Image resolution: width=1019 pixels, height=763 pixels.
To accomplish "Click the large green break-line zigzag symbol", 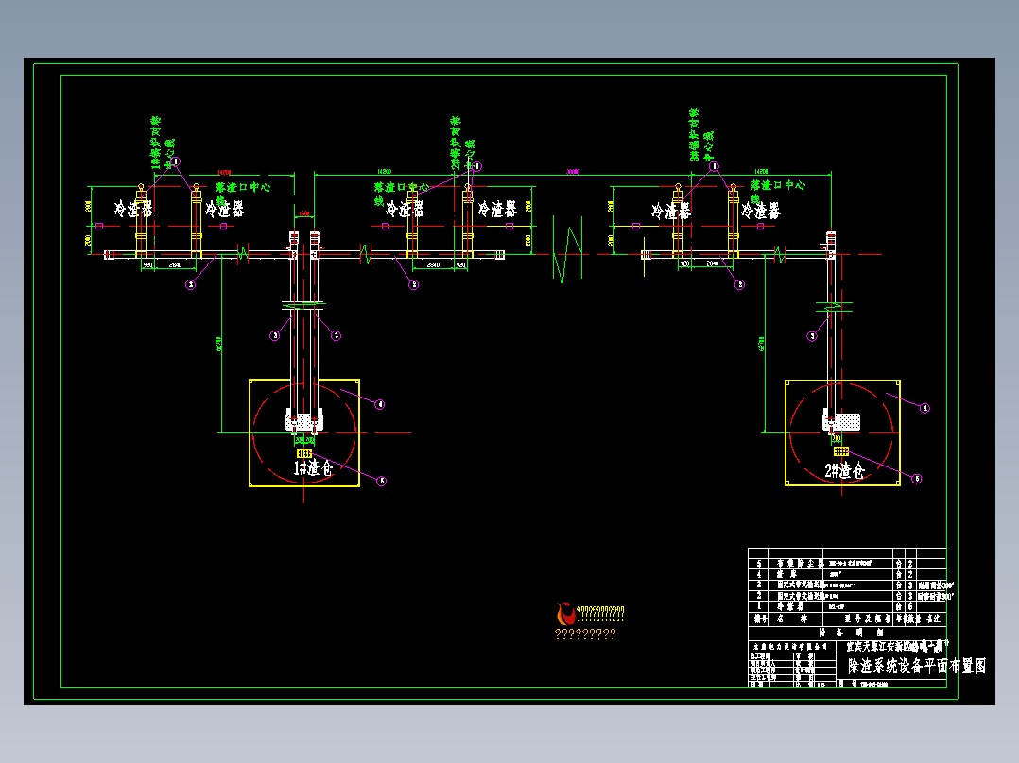I will pyautogui.click(x=567, y=249).
